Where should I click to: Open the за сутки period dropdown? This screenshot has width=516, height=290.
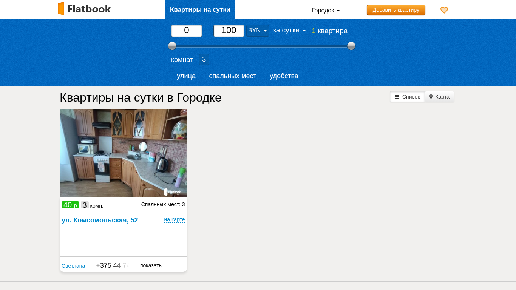coord(289,31)
